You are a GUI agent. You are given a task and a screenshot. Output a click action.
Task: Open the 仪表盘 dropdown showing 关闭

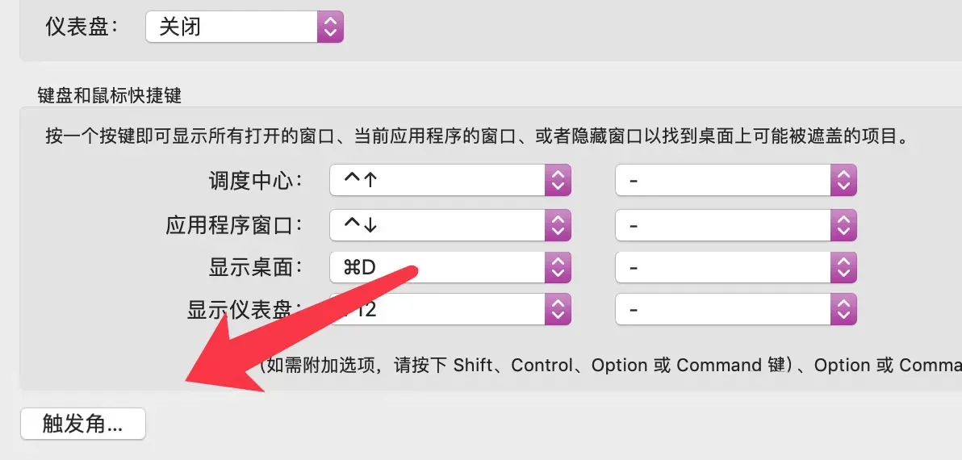tap(245, 27)
